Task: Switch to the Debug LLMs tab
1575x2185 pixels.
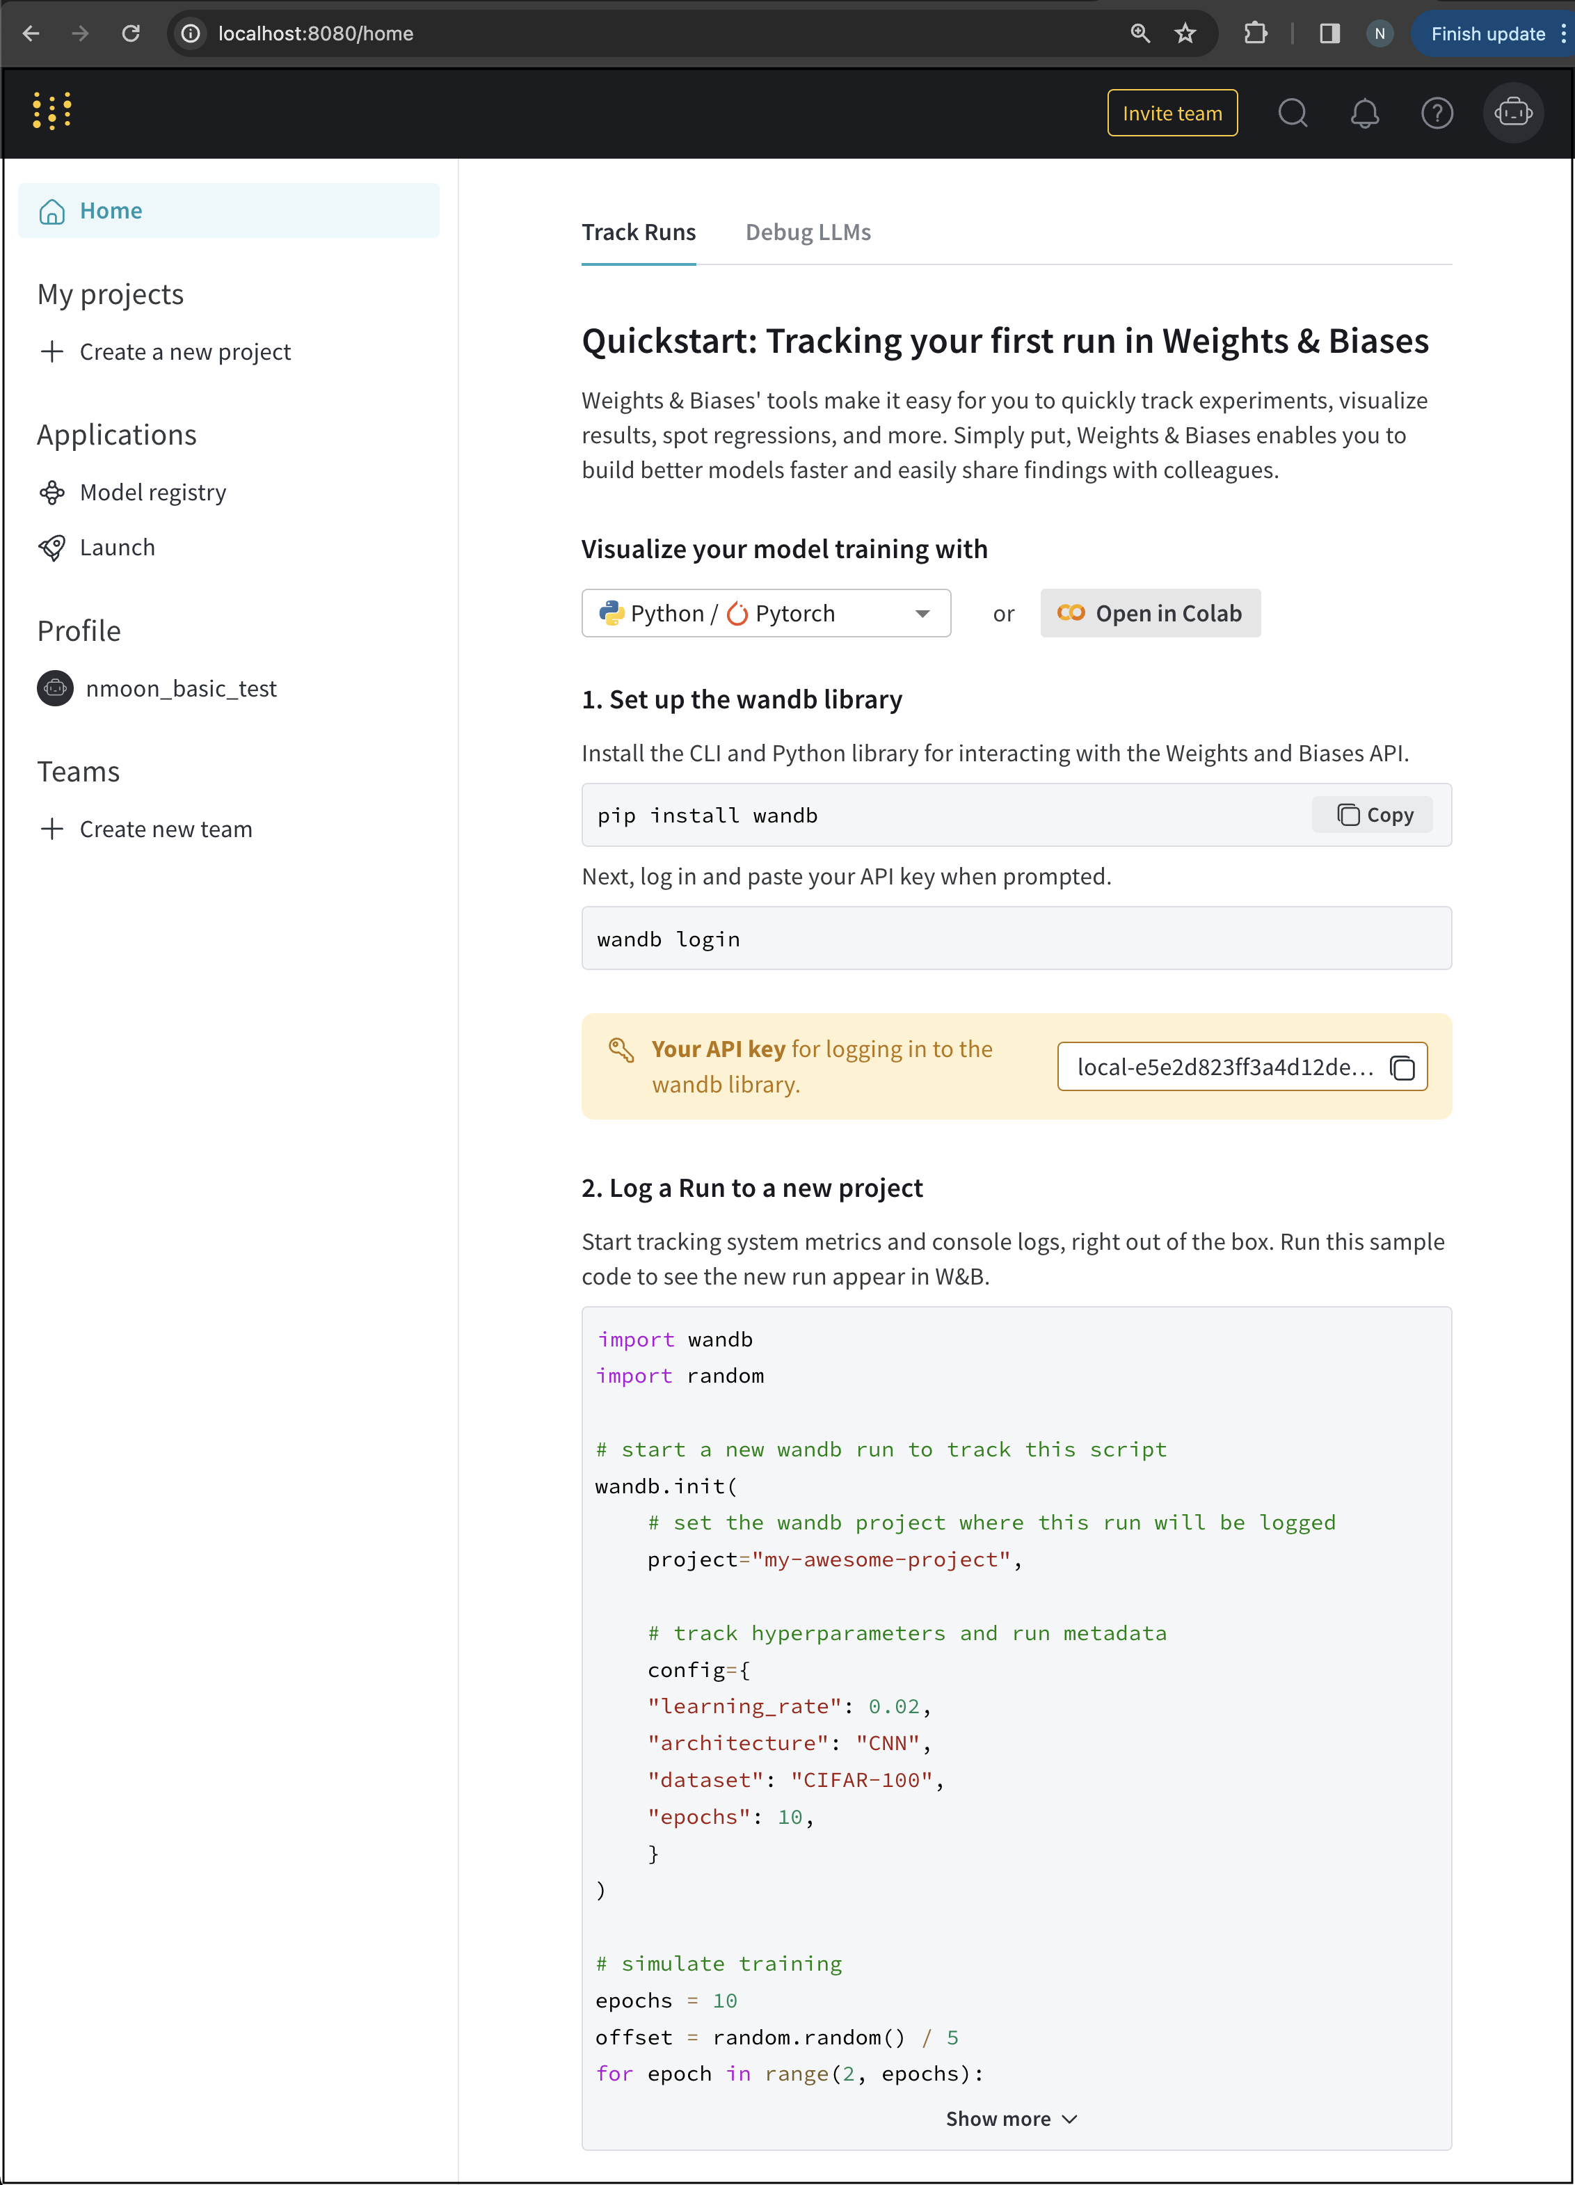Action: pos(807,232)
